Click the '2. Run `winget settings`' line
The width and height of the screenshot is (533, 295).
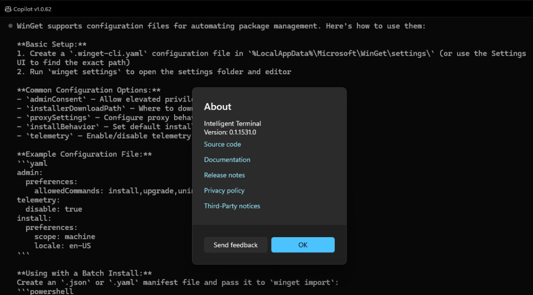click(x=154, y=72)
